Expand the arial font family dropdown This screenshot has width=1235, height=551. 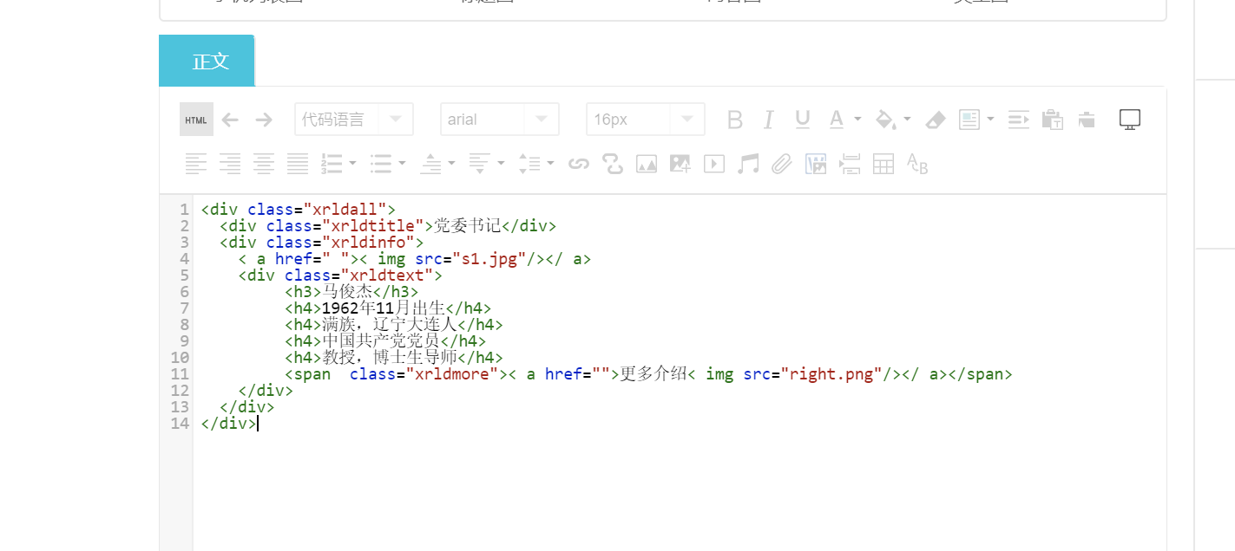(x=499, y=120)
